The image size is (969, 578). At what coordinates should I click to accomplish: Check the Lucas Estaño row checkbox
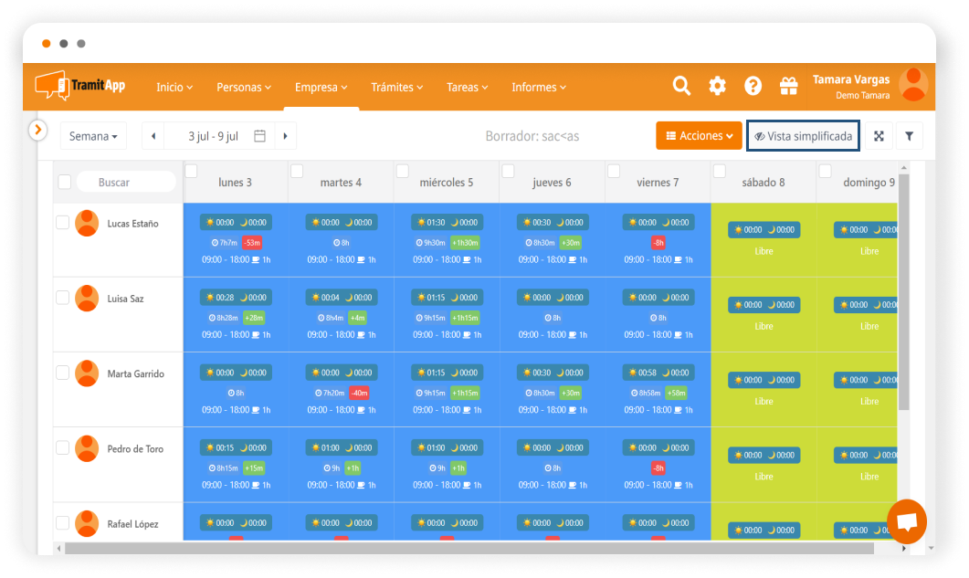pos(63,222)
